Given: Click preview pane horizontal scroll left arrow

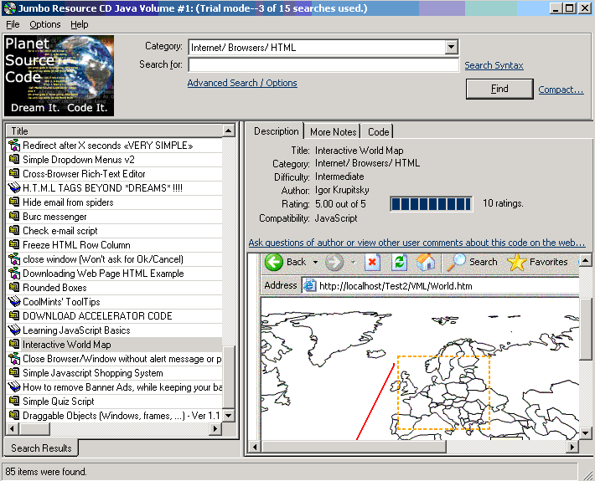Looking at the screenshot, I should (255, 447).
